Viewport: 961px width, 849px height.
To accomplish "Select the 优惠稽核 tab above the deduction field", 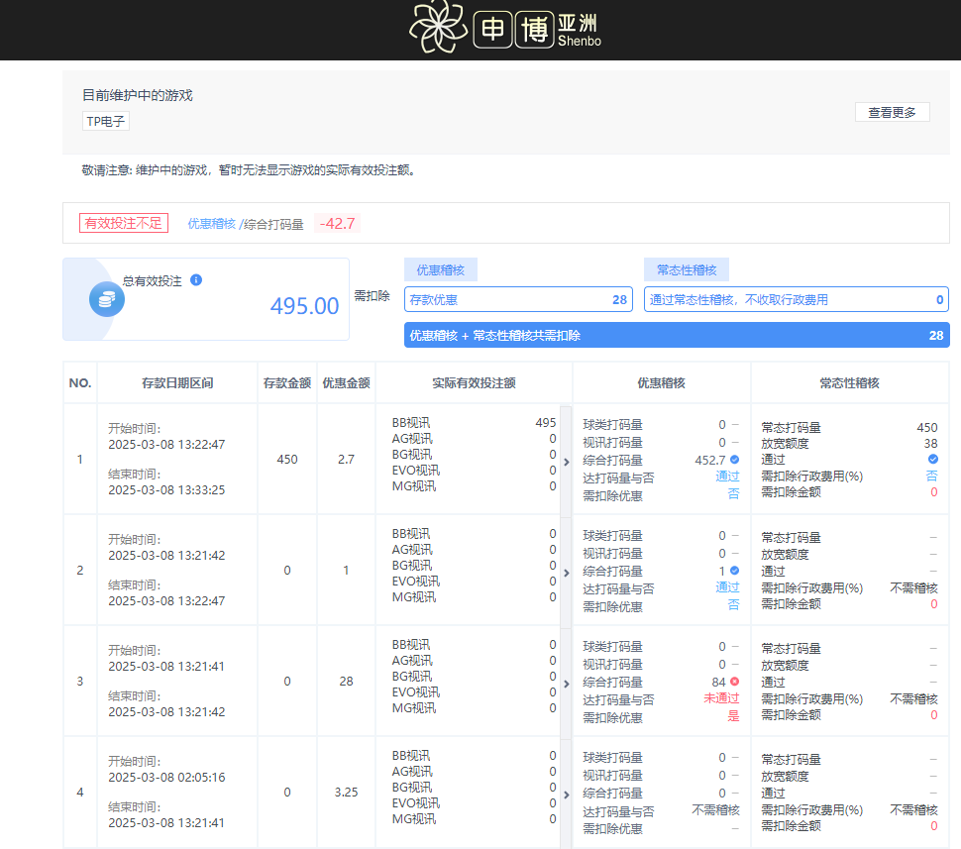I will [x=440, y=268].
